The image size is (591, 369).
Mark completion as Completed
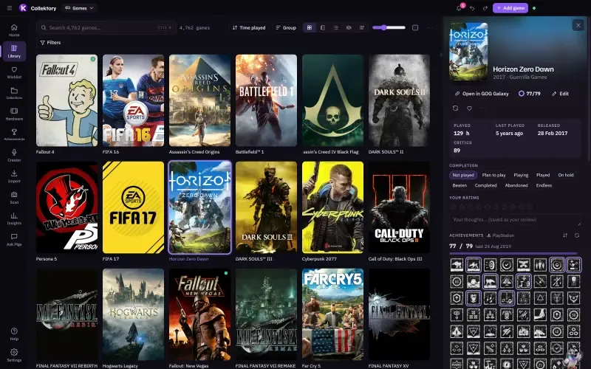(x=485, y=185)
